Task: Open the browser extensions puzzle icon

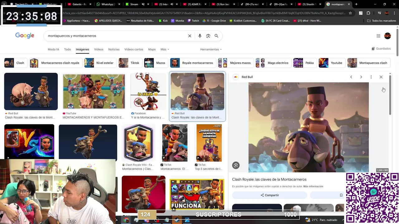Action: (x=368, y=13)
